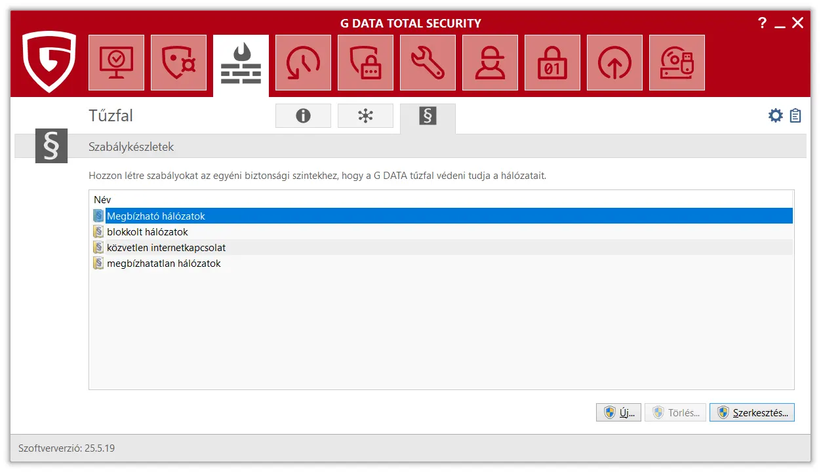The height and width of the screenshot is (472, 821).
Task: Open the Autostart Manager up-arrow icon
Action: click(x=614, y=63)
